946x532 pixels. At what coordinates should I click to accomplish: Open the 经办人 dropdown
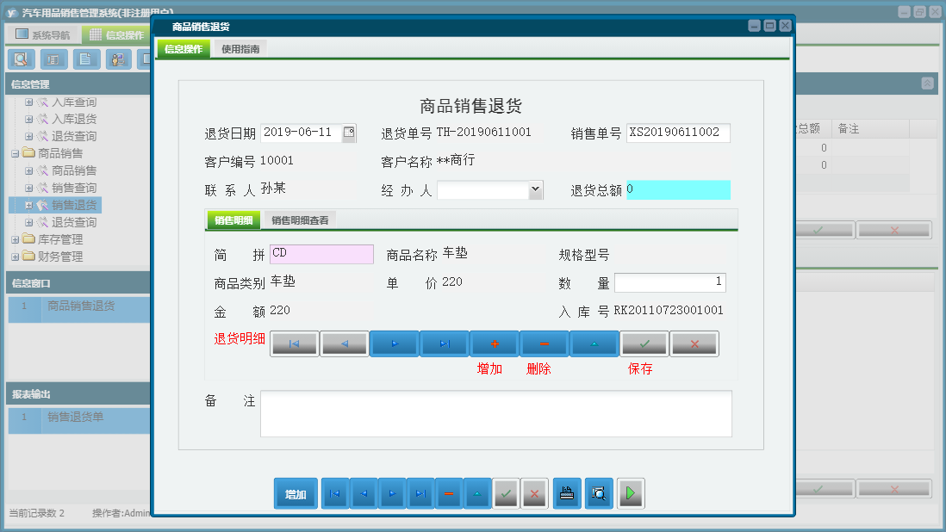pos(535,189)
